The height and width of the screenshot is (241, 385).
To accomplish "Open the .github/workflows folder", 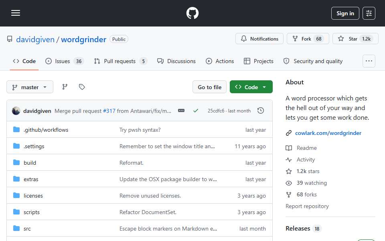I will point(46,130).
